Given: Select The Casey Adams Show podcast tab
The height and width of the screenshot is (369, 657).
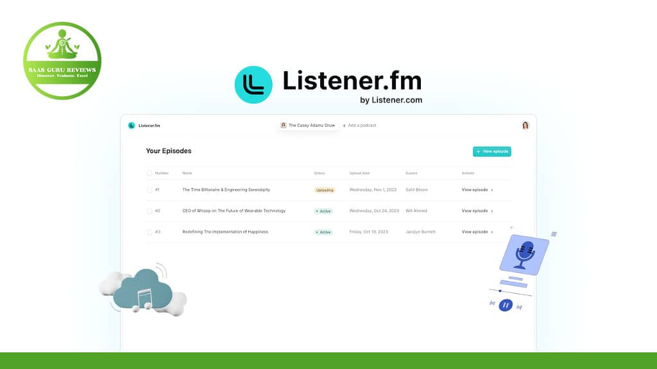Looking at the screenshot, I should pos(308,125).
